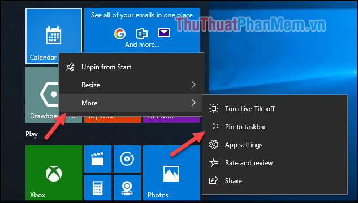Click 'And more...' text in Mail tile
This screenshot has width=358, height=203.
(142, 44)
